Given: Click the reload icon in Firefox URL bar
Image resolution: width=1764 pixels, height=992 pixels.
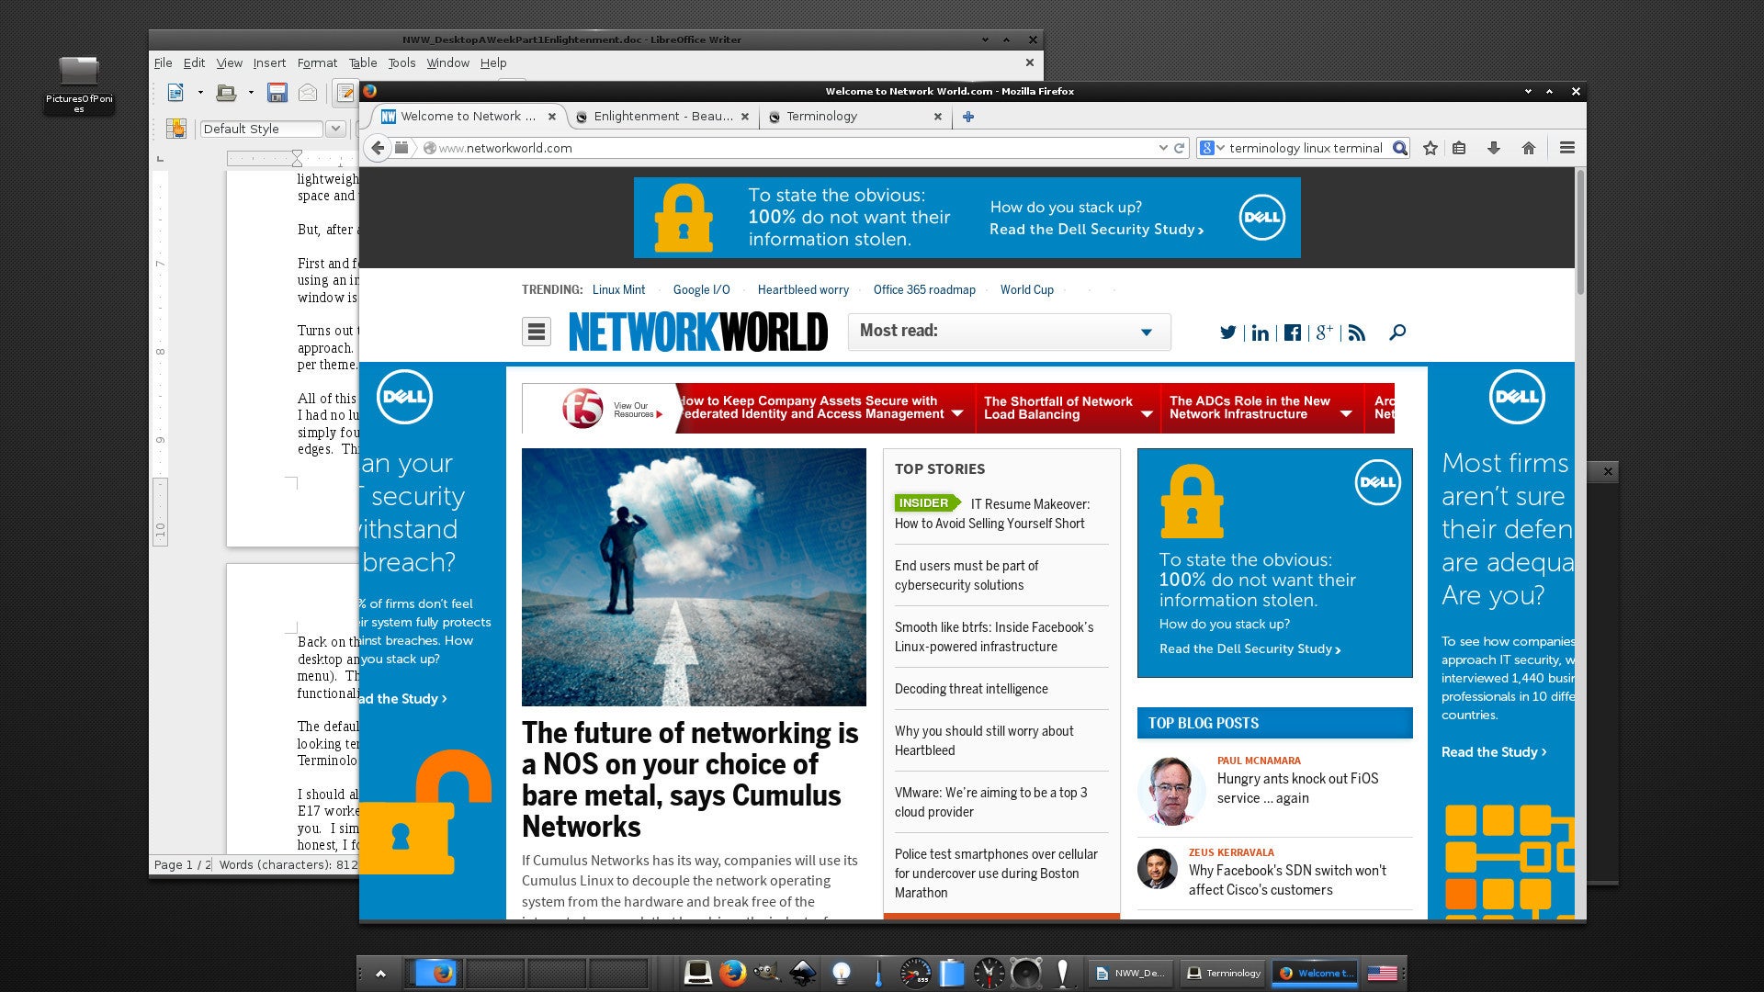Looking at the screenshot, I should point(1179,148).
